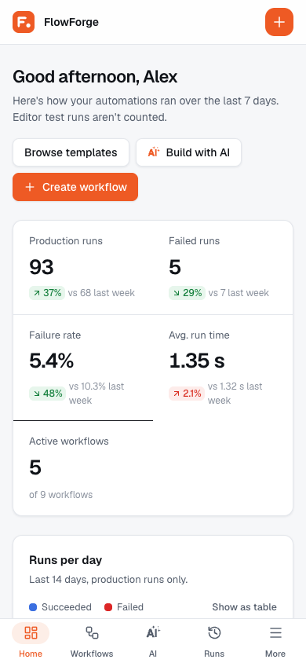Click 'Last 14 days, production runs only.' text
The height and width of the screenshot is (663, 306).
coord(108,579)
